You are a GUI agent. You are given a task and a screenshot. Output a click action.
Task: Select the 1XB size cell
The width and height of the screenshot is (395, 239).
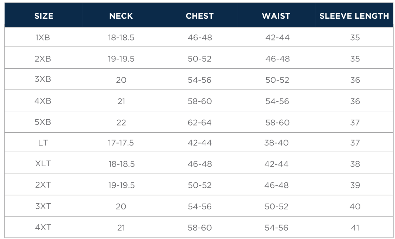tap(43, 37)
